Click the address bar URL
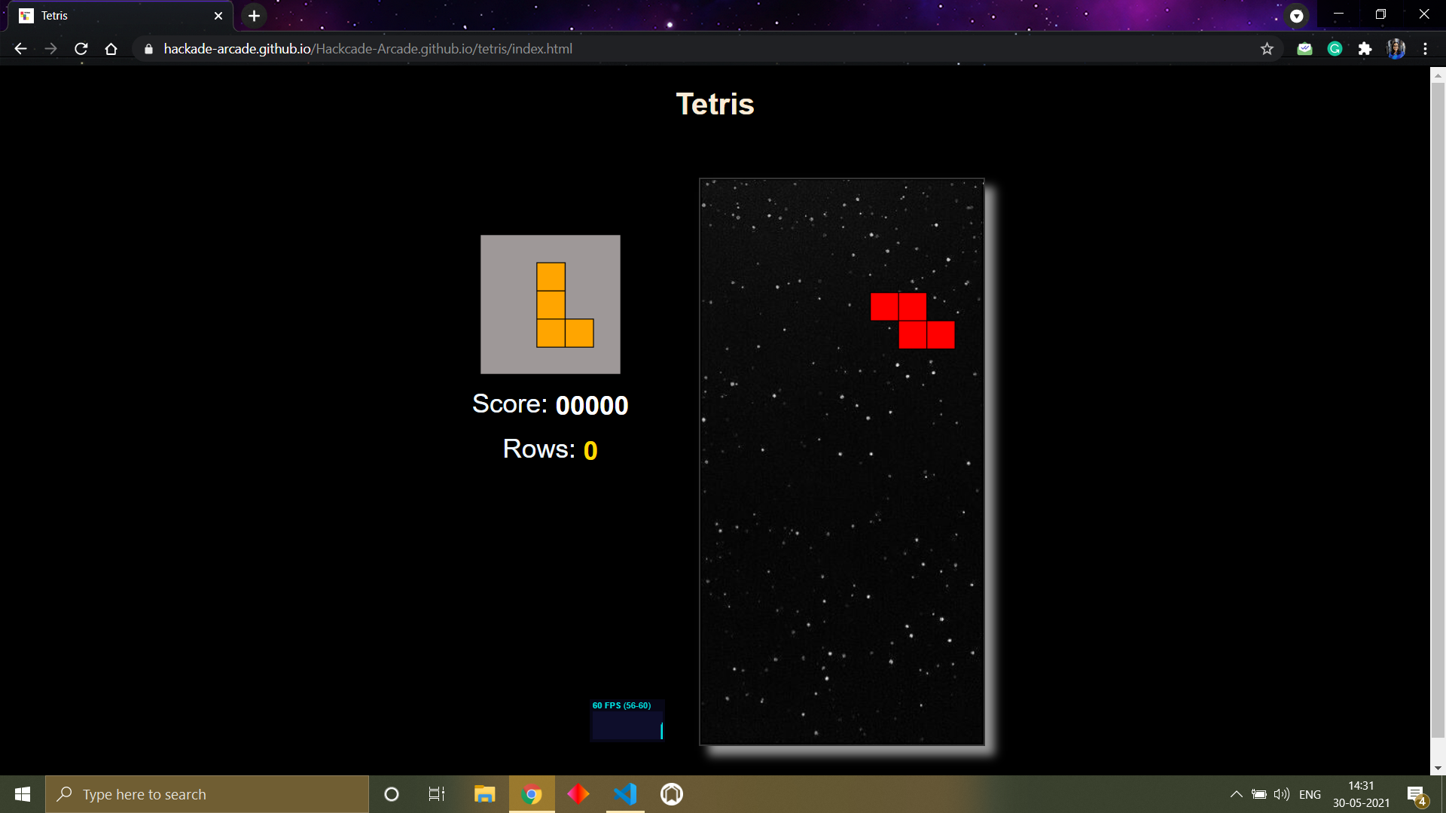Screen dimensions: 1446x813 point(368,49)
